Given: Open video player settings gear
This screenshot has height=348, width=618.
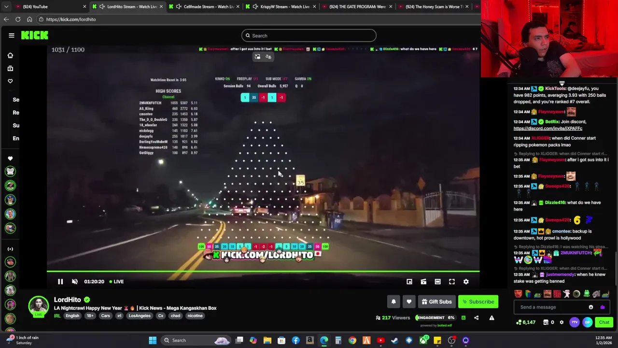Looking at the screenshot, I should tap(466, 281).
